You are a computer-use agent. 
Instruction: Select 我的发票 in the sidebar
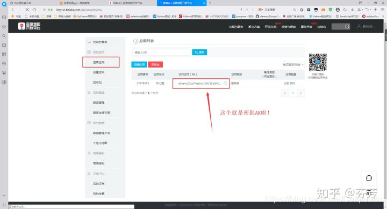tap(99, 194)
